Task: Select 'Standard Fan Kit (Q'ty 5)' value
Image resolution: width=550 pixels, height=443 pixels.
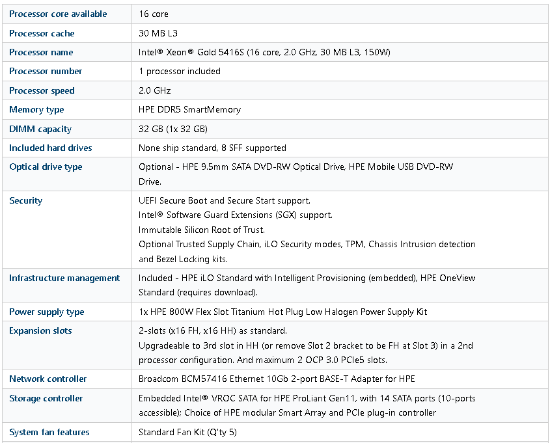Action: 187,432
